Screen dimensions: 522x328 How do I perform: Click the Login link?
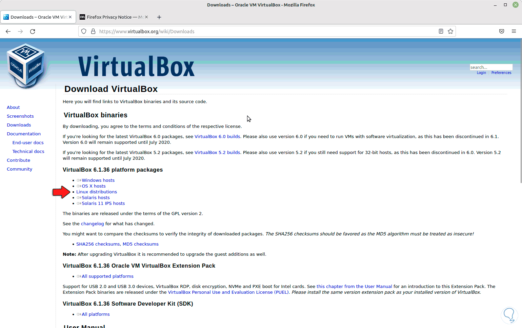481,73
